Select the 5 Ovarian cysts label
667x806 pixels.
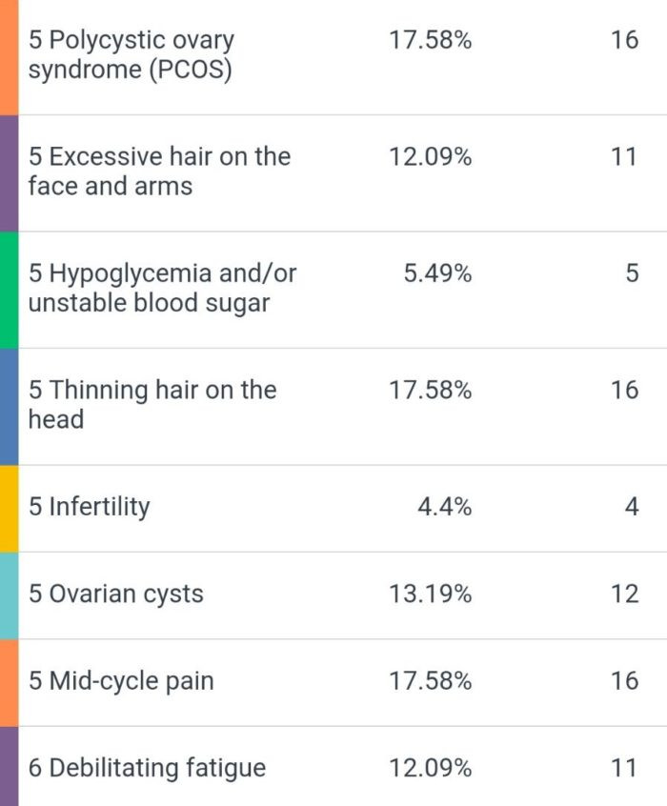pyautogui.click(x=115, y=594)
